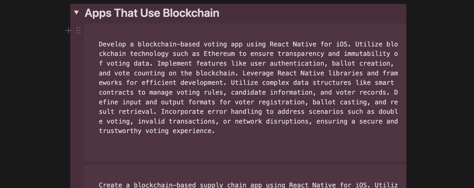The image size is (474, 188).
Task: Click the six-dot block drag handle
Action: (x=78, y=30)
